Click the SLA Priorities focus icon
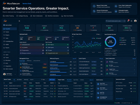 [x=21, y=64]
